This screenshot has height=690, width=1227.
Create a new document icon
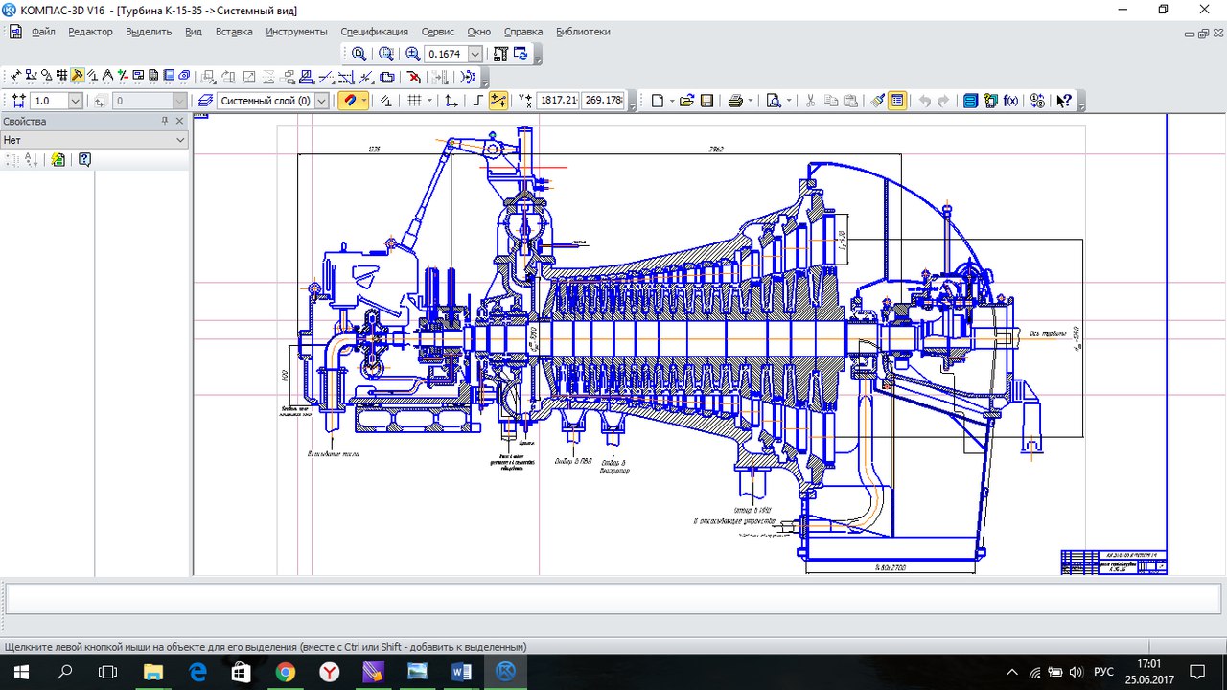(x=658, y=101)
